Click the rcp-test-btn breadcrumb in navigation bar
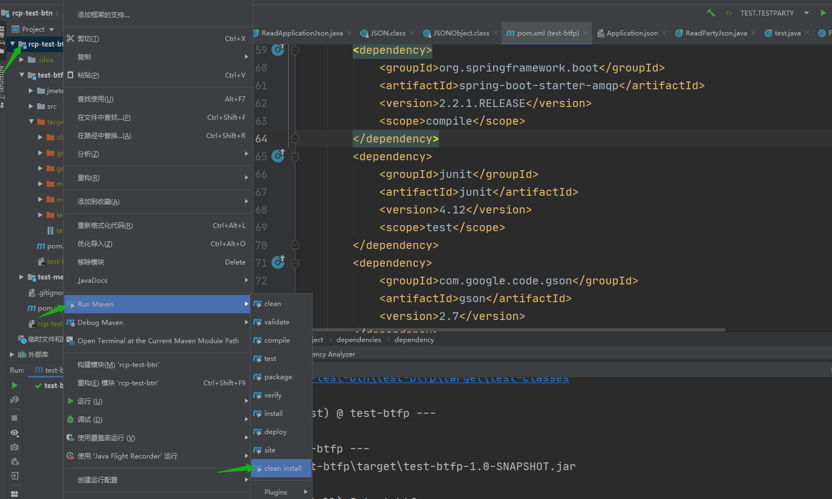The height and width of the screenshot is (499, 832). click(32, 13)
